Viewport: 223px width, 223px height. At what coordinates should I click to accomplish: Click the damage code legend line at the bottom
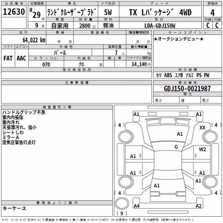pyautogui.click(x=98, y=220)
